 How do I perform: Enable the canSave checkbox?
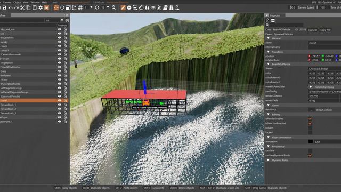point(310,151)
